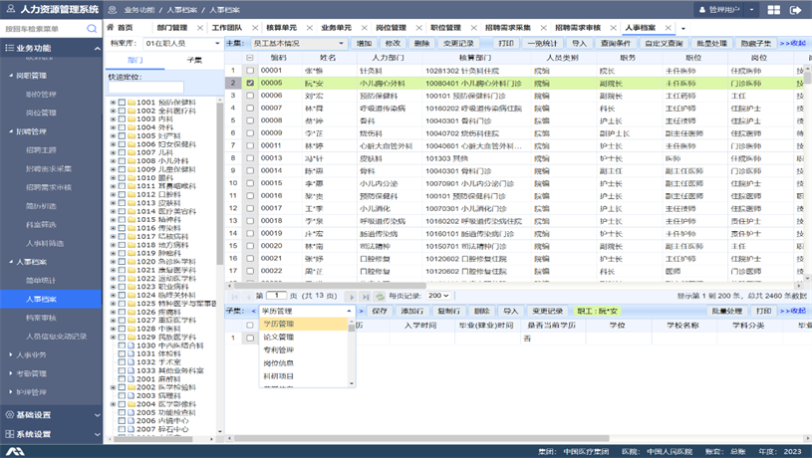
Task: Expand the 基础设置 sidebar section chevron
Action: point(97,415)
